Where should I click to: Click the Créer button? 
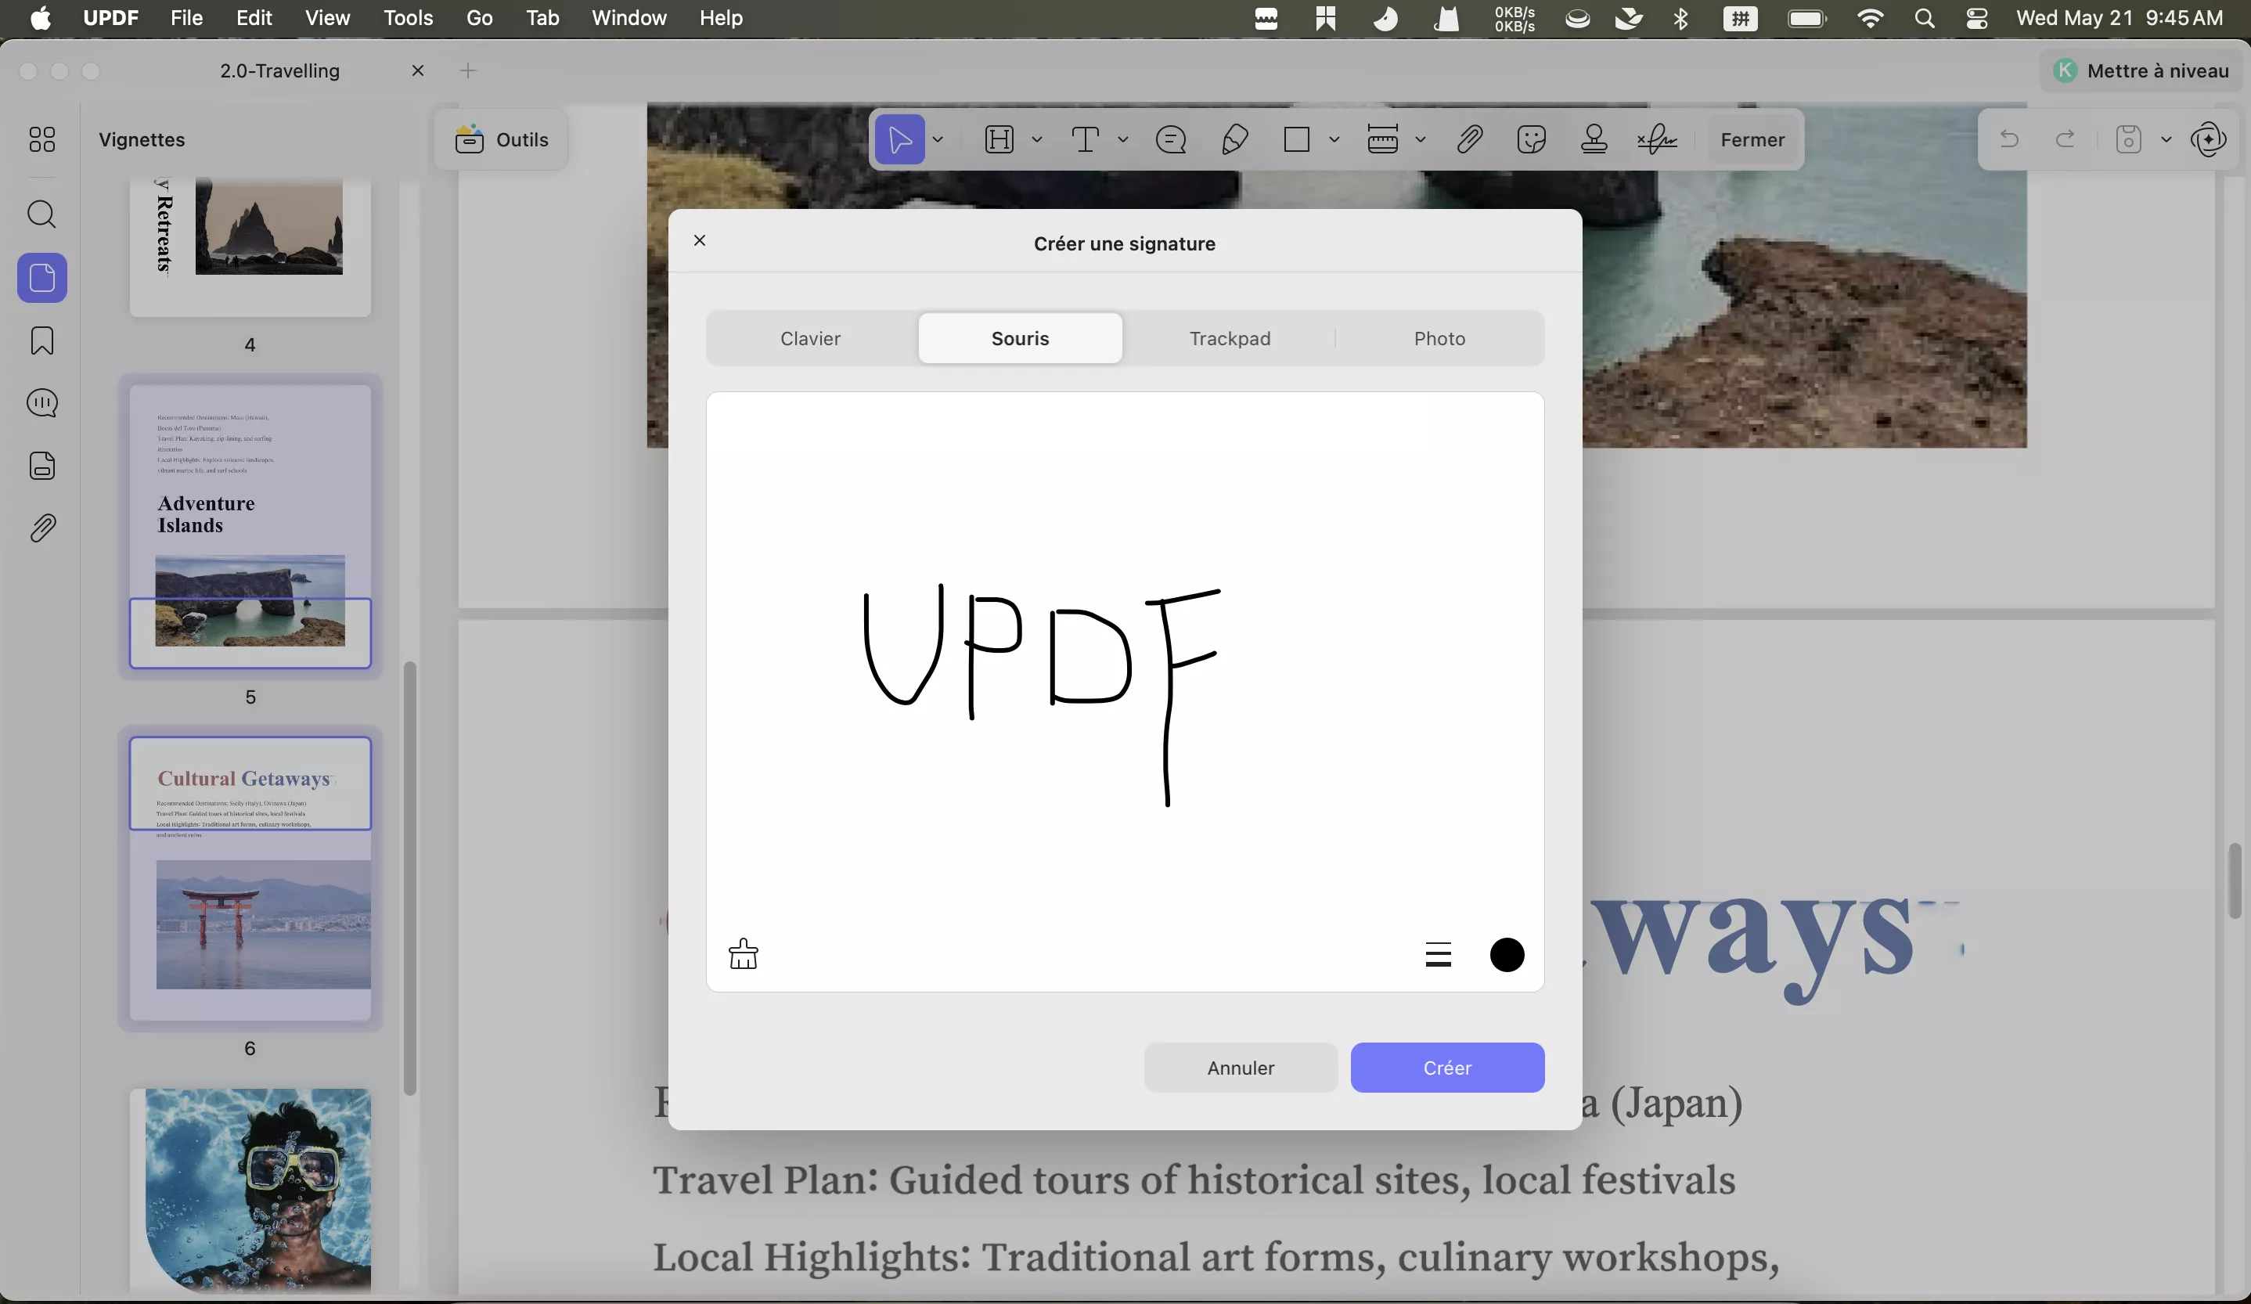1447,1068
